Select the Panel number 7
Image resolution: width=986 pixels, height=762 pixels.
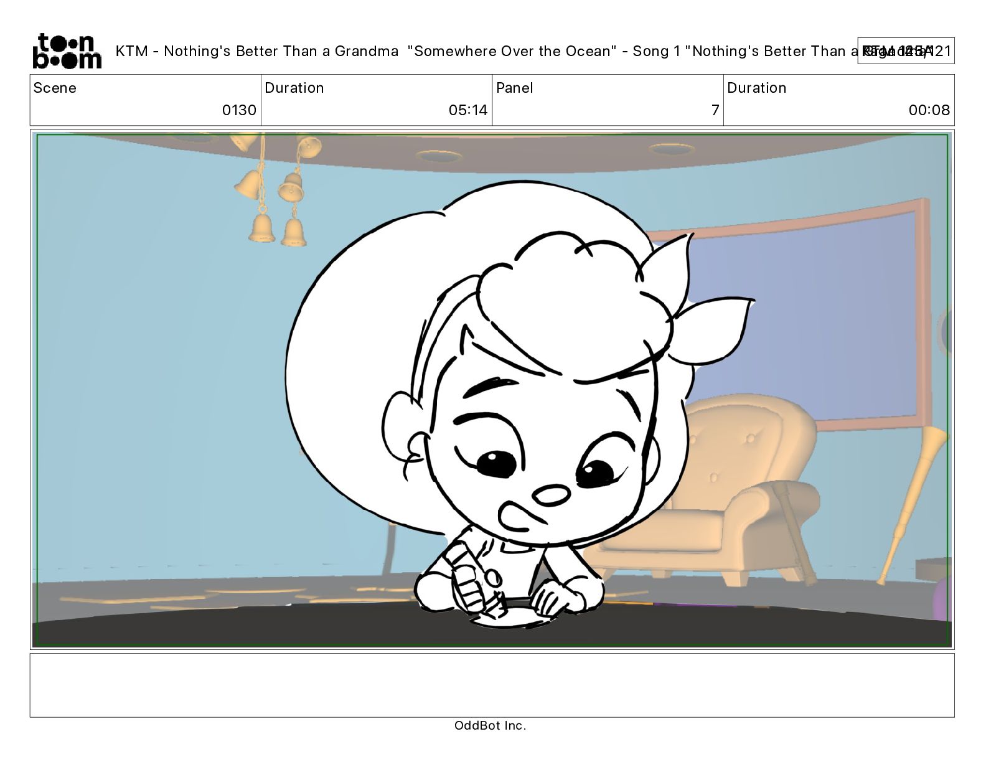coord(715,110)
